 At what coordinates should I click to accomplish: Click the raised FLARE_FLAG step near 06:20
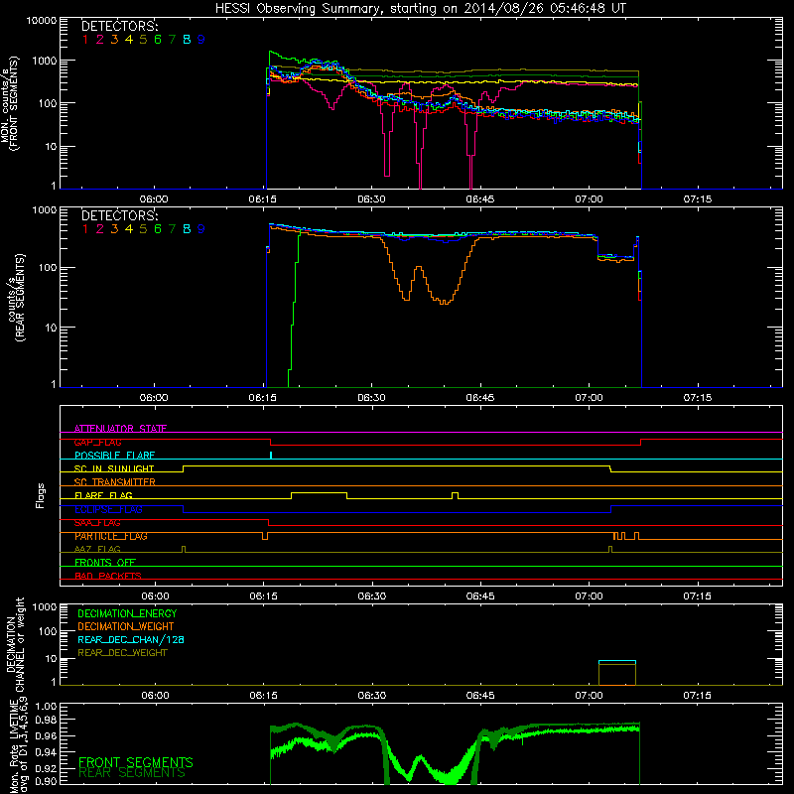319,492
